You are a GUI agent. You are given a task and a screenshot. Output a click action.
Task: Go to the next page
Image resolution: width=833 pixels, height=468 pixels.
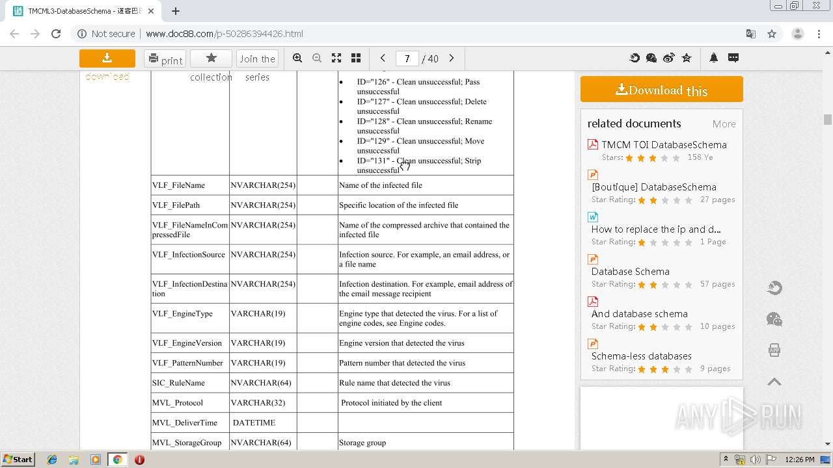pyautogui.click(x=452, y=58)
